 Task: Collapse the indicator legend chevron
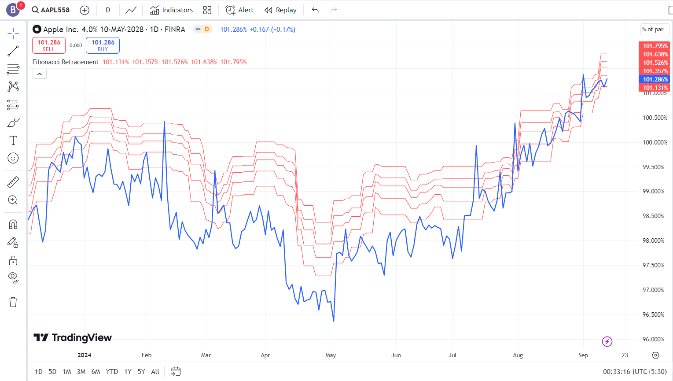click(40, 74)
